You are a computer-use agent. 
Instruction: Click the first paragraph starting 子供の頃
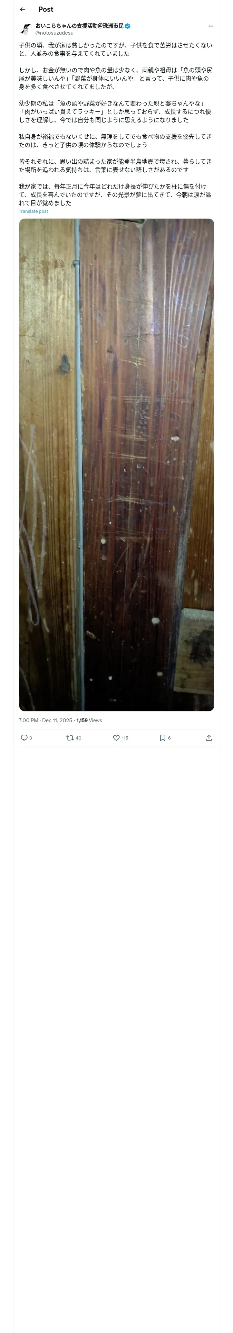[116, 49]
